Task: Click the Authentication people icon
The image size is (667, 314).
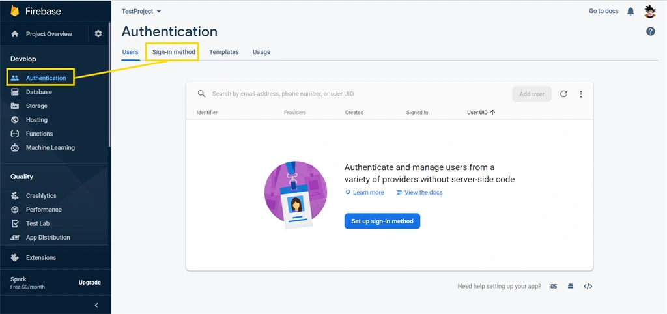Action: tap(15, 78)
